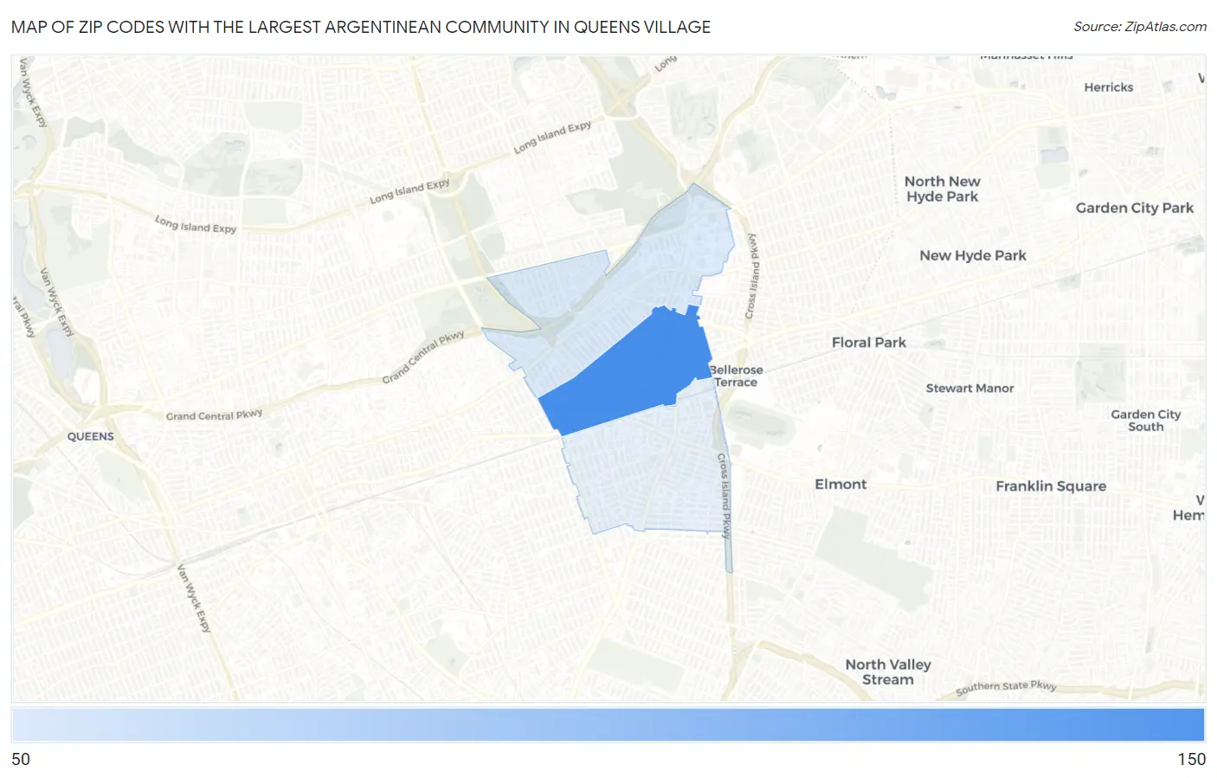Click the Herricks map label
This screenshot has width=1217, height=778.
[1108, 87]
